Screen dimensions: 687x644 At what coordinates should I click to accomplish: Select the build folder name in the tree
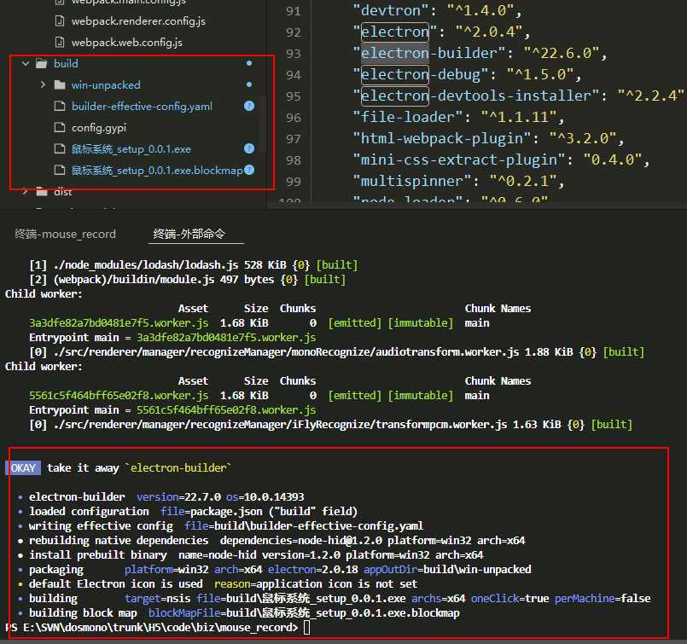[66, 64]
